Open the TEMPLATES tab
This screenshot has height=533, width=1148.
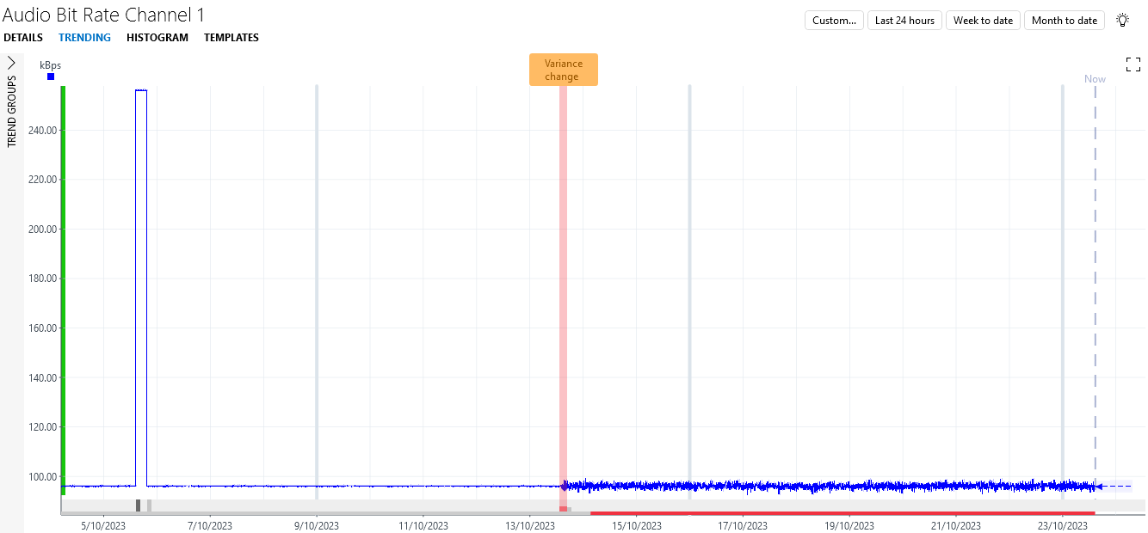[x=231, y=37]
